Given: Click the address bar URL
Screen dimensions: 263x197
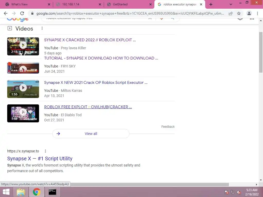Looking at the screenshot, I should click(130, 13).
